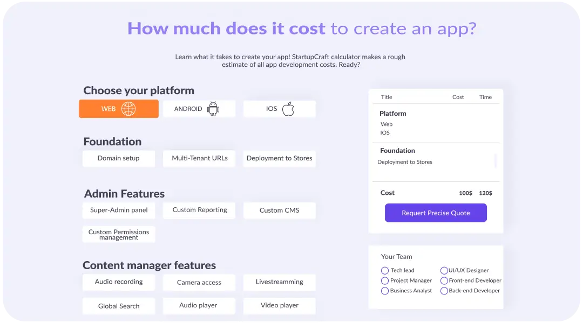
Task: Select the Video player feature
Action: click(279, 305)
